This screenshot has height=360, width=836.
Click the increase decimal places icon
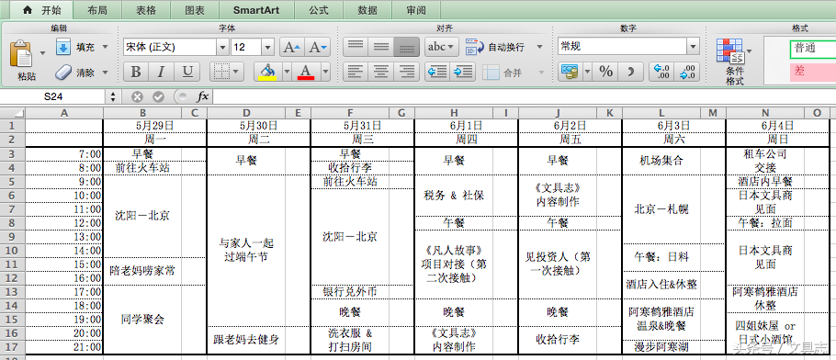coord(661,72)
